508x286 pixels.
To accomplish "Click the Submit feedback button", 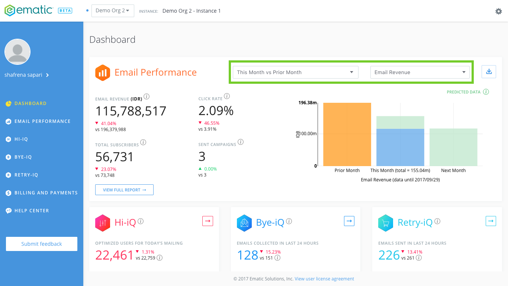I will coord(42,244).
